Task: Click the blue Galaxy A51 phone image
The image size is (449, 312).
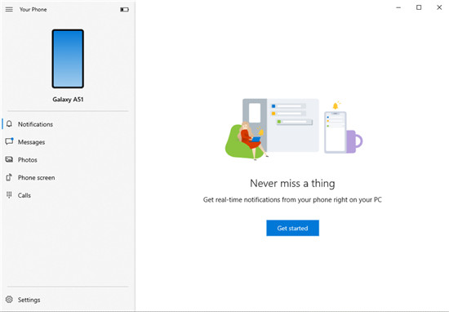Action: pos(68,59)
